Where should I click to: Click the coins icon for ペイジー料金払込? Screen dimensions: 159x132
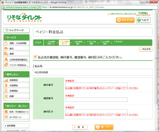[6, 65]
